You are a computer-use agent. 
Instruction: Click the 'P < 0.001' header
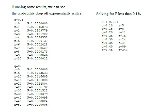click(x=110, y=22)
